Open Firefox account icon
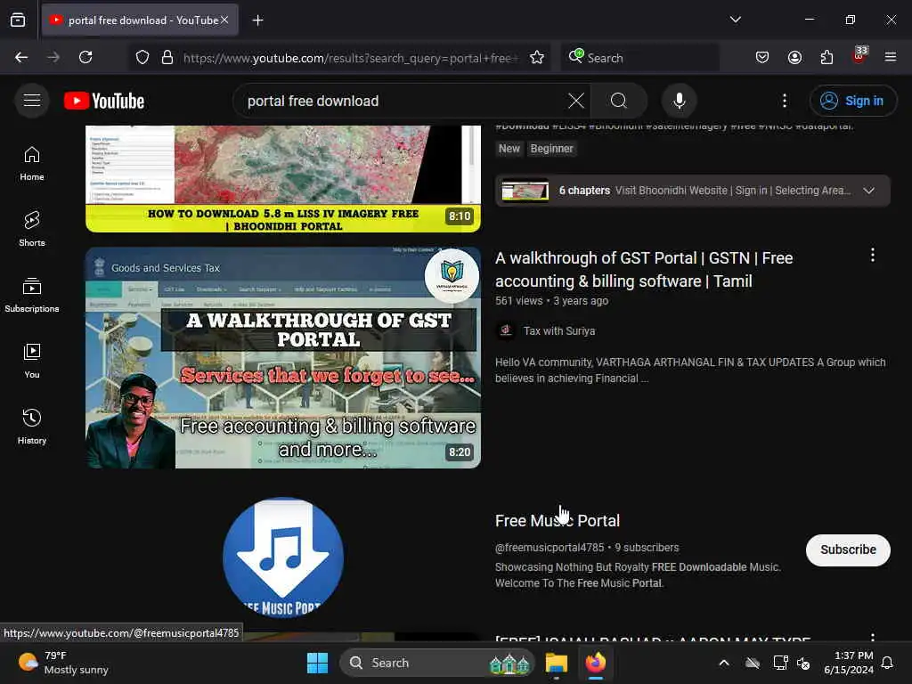The width and height of the screenshot is (912, 684). 794,57
